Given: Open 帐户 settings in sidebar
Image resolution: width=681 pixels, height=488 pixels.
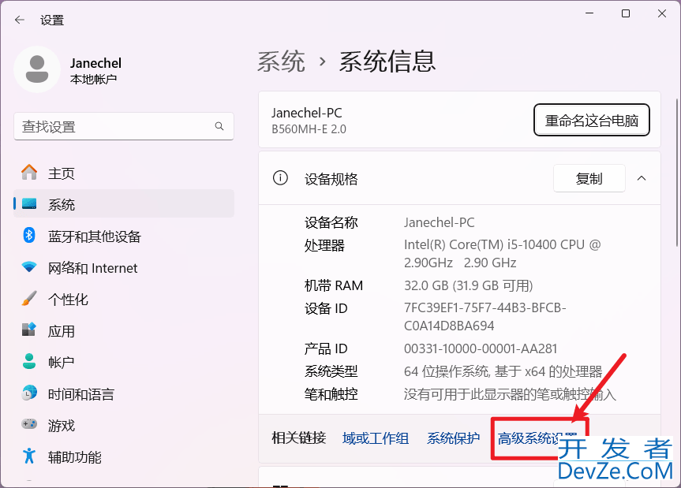Looking at the screenshot, I should click(124, 362).
